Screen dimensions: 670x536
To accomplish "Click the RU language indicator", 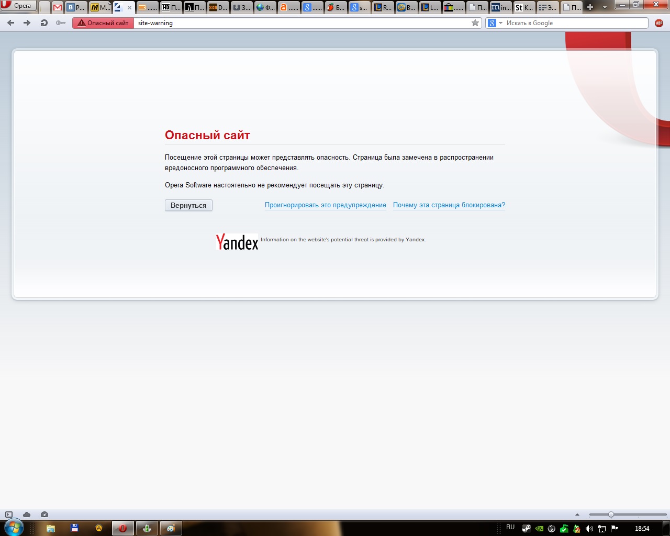I will (510, 527).
